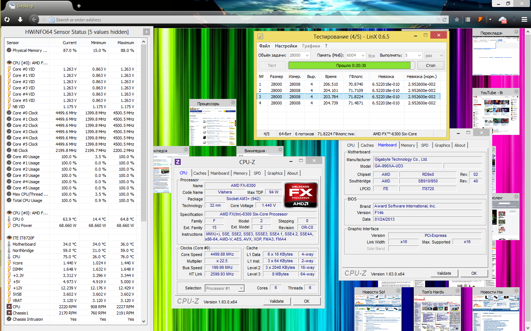Image resolution: width=531 pixels, height=331 pixels.
Task: Open the browser downloads arrow icon
Action: pyautogui.click(x=20, y=19)
